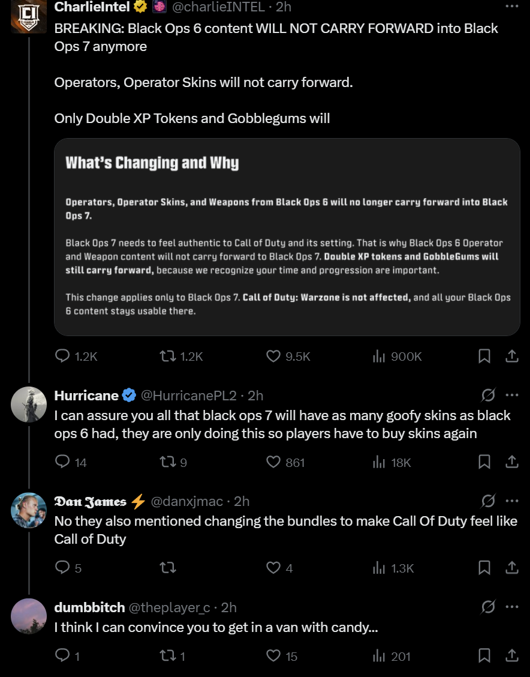Open the @danxjmac profile link
The image size is (530, 677).
[186, 501]
